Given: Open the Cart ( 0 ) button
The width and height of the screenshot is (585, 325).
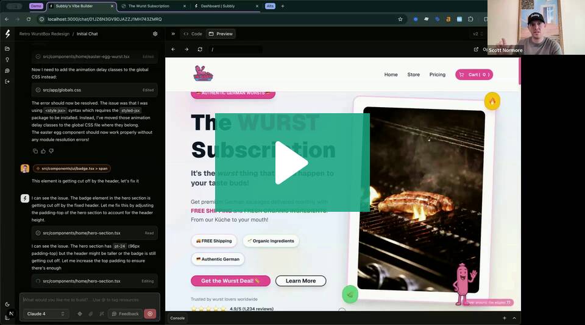Looking at the screenshot, I should tap(474, 74).
